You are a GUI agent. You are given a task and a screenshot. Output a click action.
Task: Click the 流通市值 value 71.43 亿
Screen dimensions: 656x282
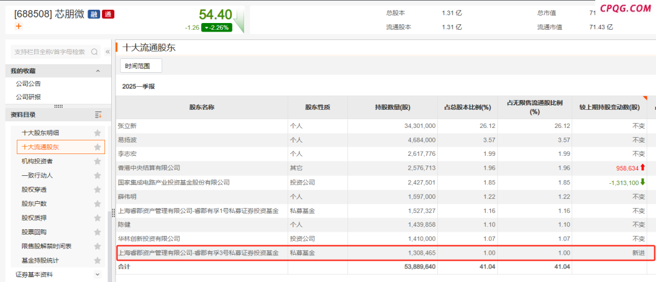(x=601, y=27)
